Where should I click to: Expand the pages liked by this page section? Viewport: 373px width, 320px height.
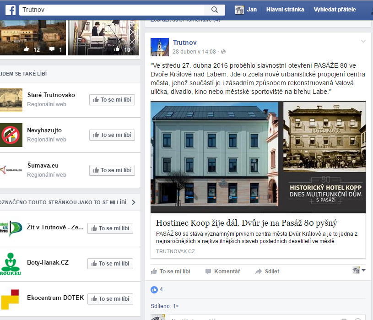pyautogui.click(x=133, y=202)
